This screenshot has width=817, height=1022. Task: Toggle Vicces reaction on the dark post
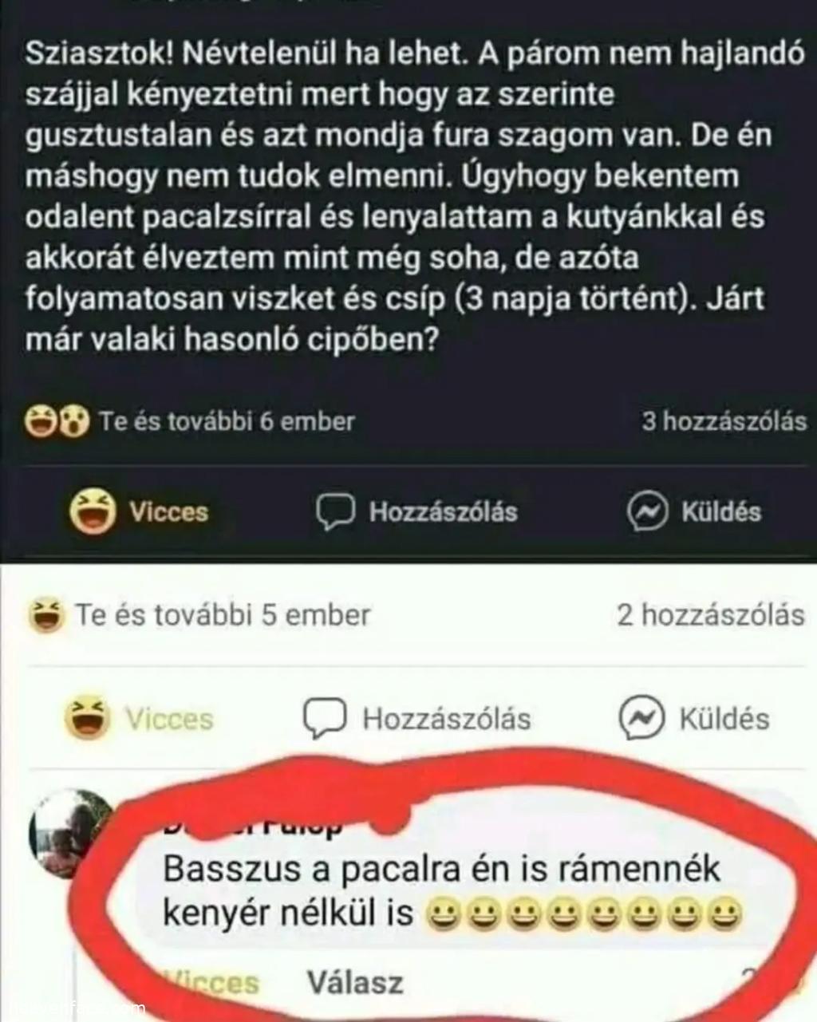[x=140, y=511]
